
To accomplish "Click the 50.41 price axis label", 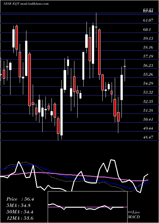I will (x=148, y=119).
